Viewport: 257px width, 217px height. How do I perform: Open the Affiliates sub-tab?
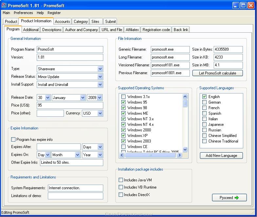(x=132, y=29)
